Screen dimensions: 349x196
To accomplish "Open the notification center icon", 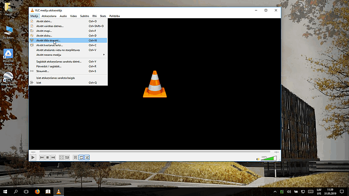I will pyautogui.click(x=342, y=192).
